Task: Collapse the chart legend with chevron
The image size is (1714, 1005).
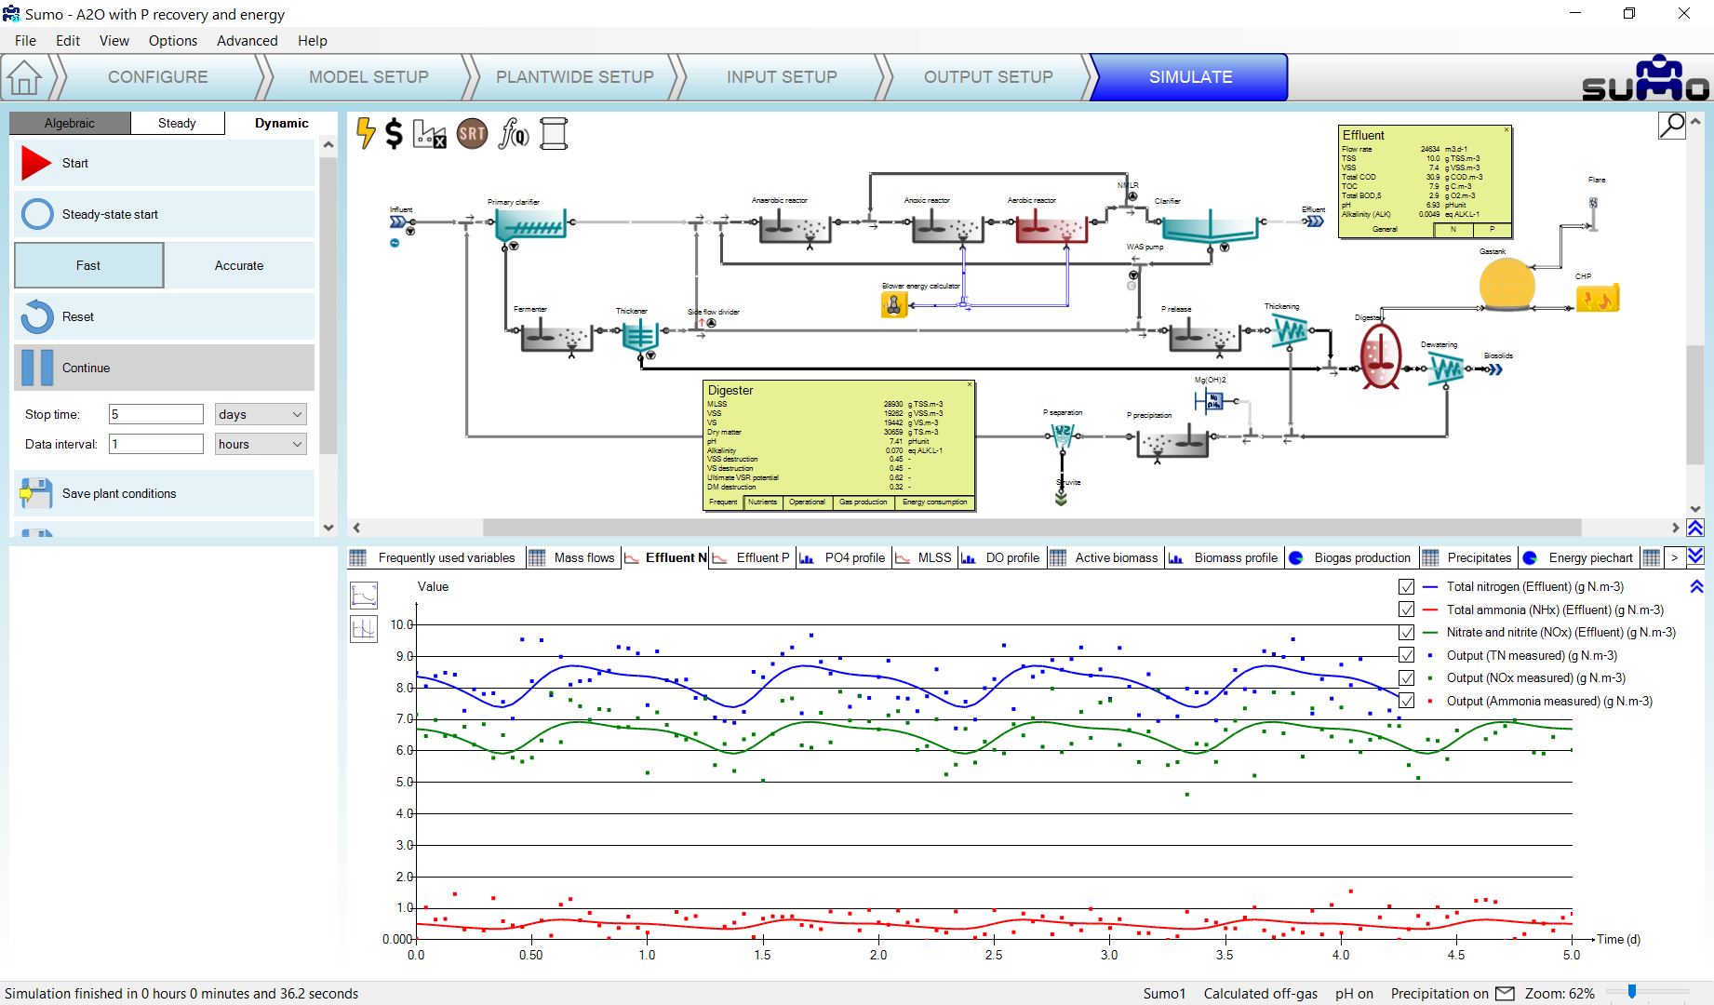Action: [x=1696, y=587]
